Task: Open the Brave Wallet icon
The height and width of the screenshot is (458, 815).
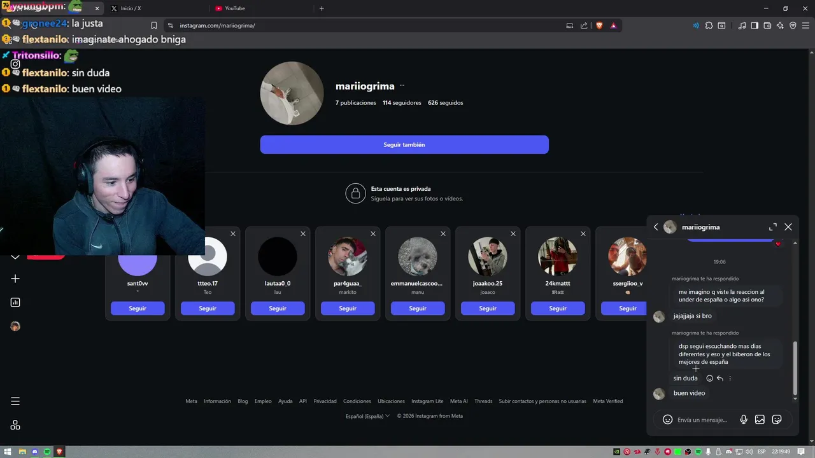Action: (767, 25)
